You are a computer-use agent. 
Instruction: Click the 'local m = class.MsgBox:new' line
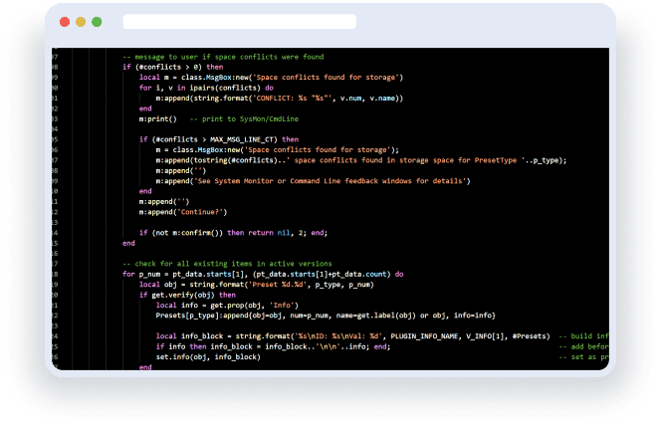(271, 78)
